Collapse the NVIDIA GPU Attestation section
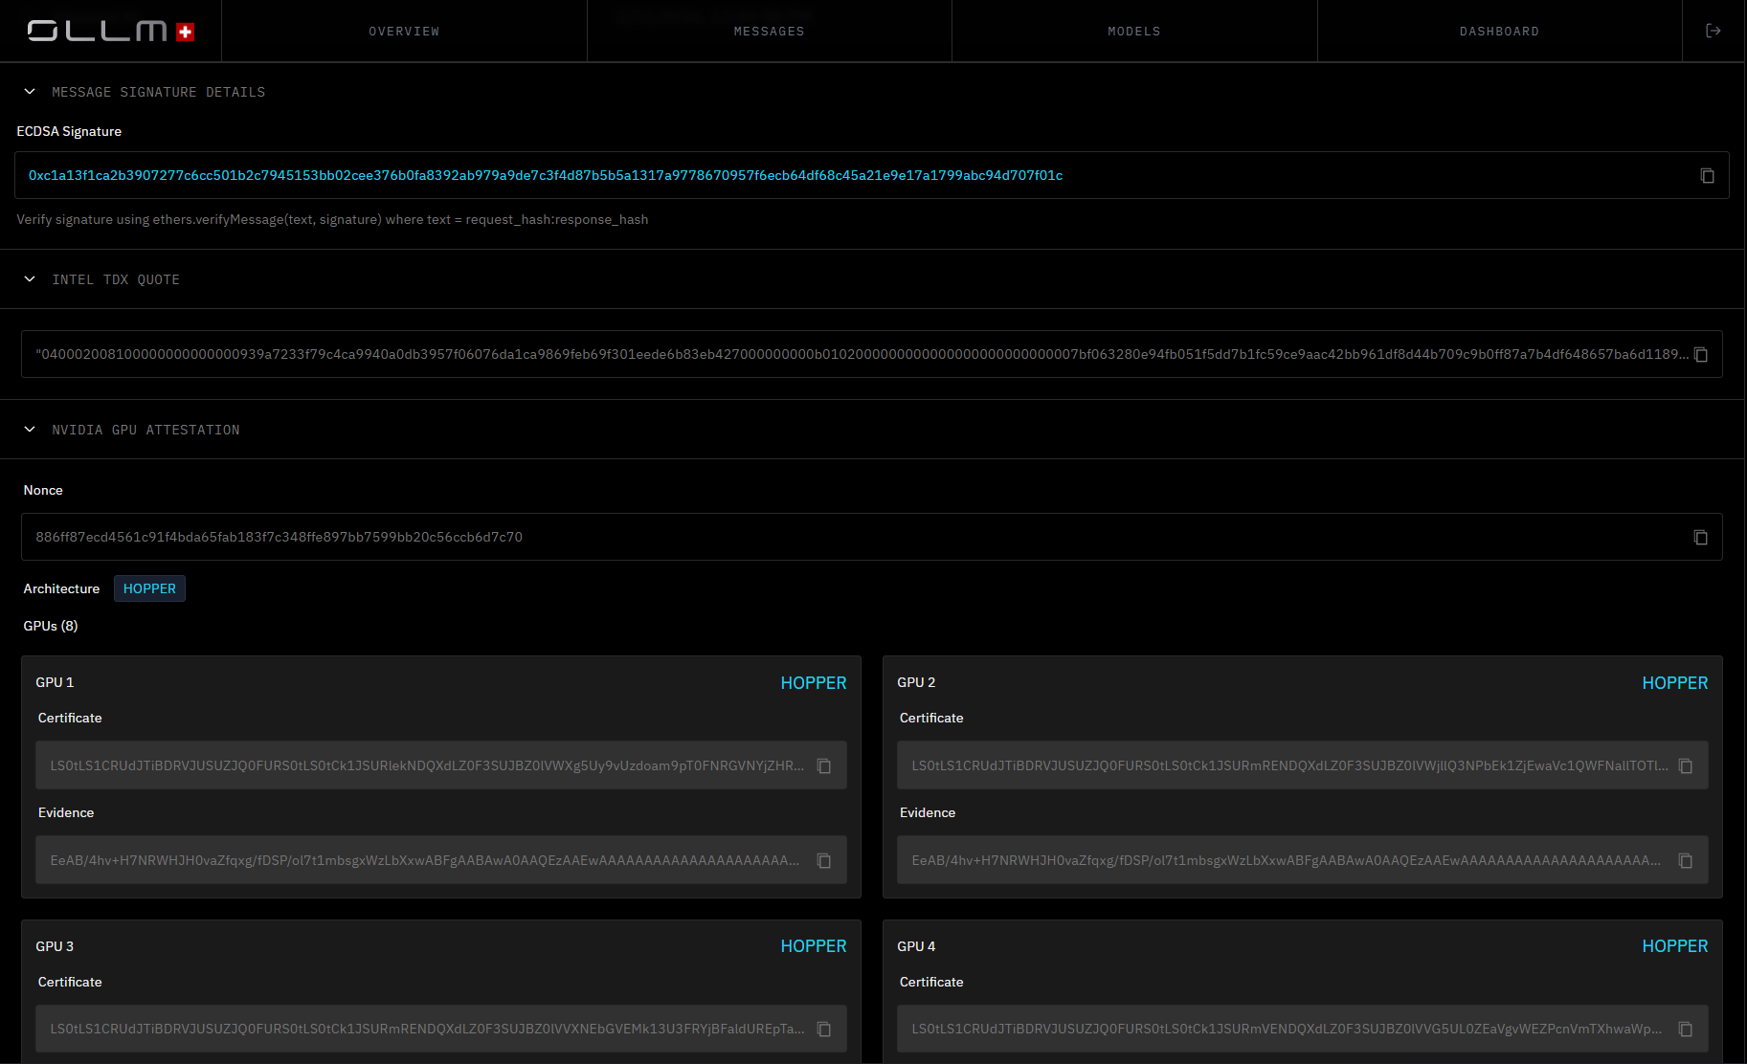Image resolution: width=1747 pixels, height=1064 pixels. [30, 430]
